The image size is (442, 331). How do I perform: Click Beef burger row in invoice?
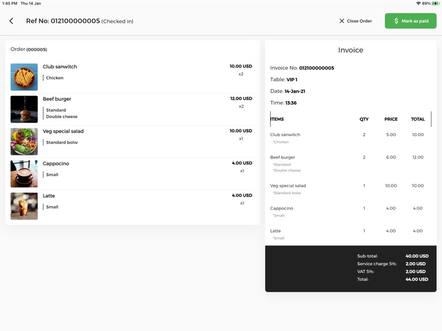click(351, 163)
